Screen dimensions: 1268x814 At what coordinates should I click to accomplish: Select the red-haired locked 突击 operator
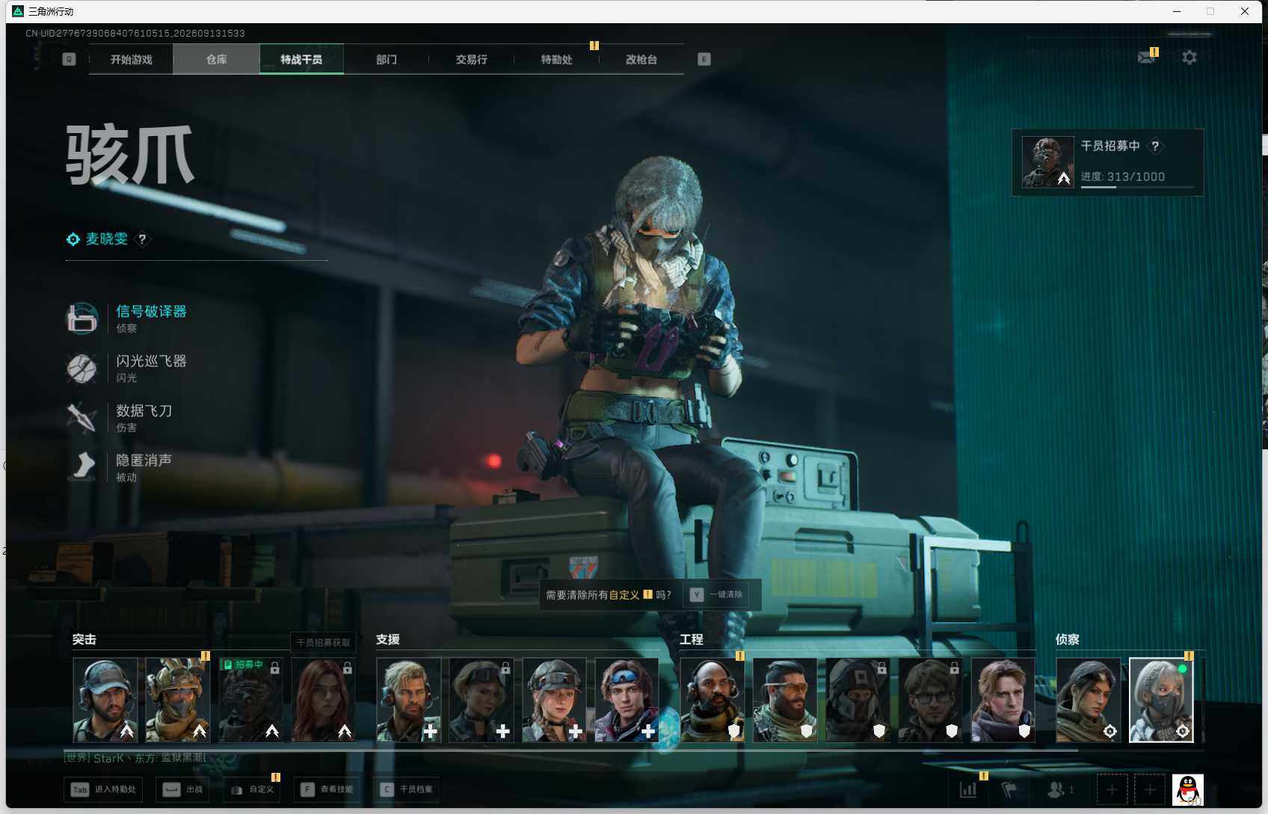pos(323,700)
